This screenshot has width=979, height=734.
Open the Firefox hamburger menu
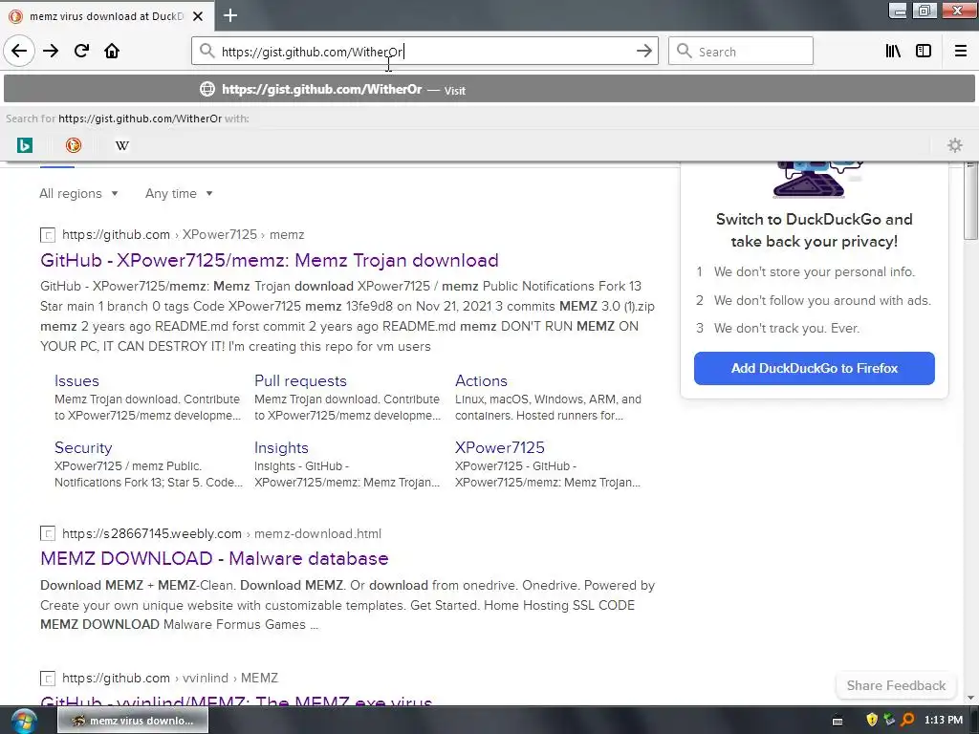tap(961, 52)
